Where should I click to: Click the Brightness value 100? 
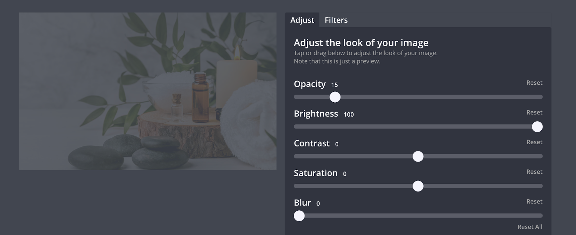(348, 115)
